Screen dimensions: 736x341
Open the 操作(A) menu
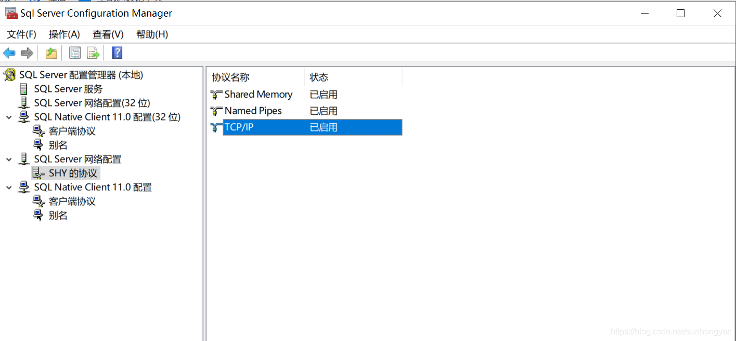coord(64,34)
